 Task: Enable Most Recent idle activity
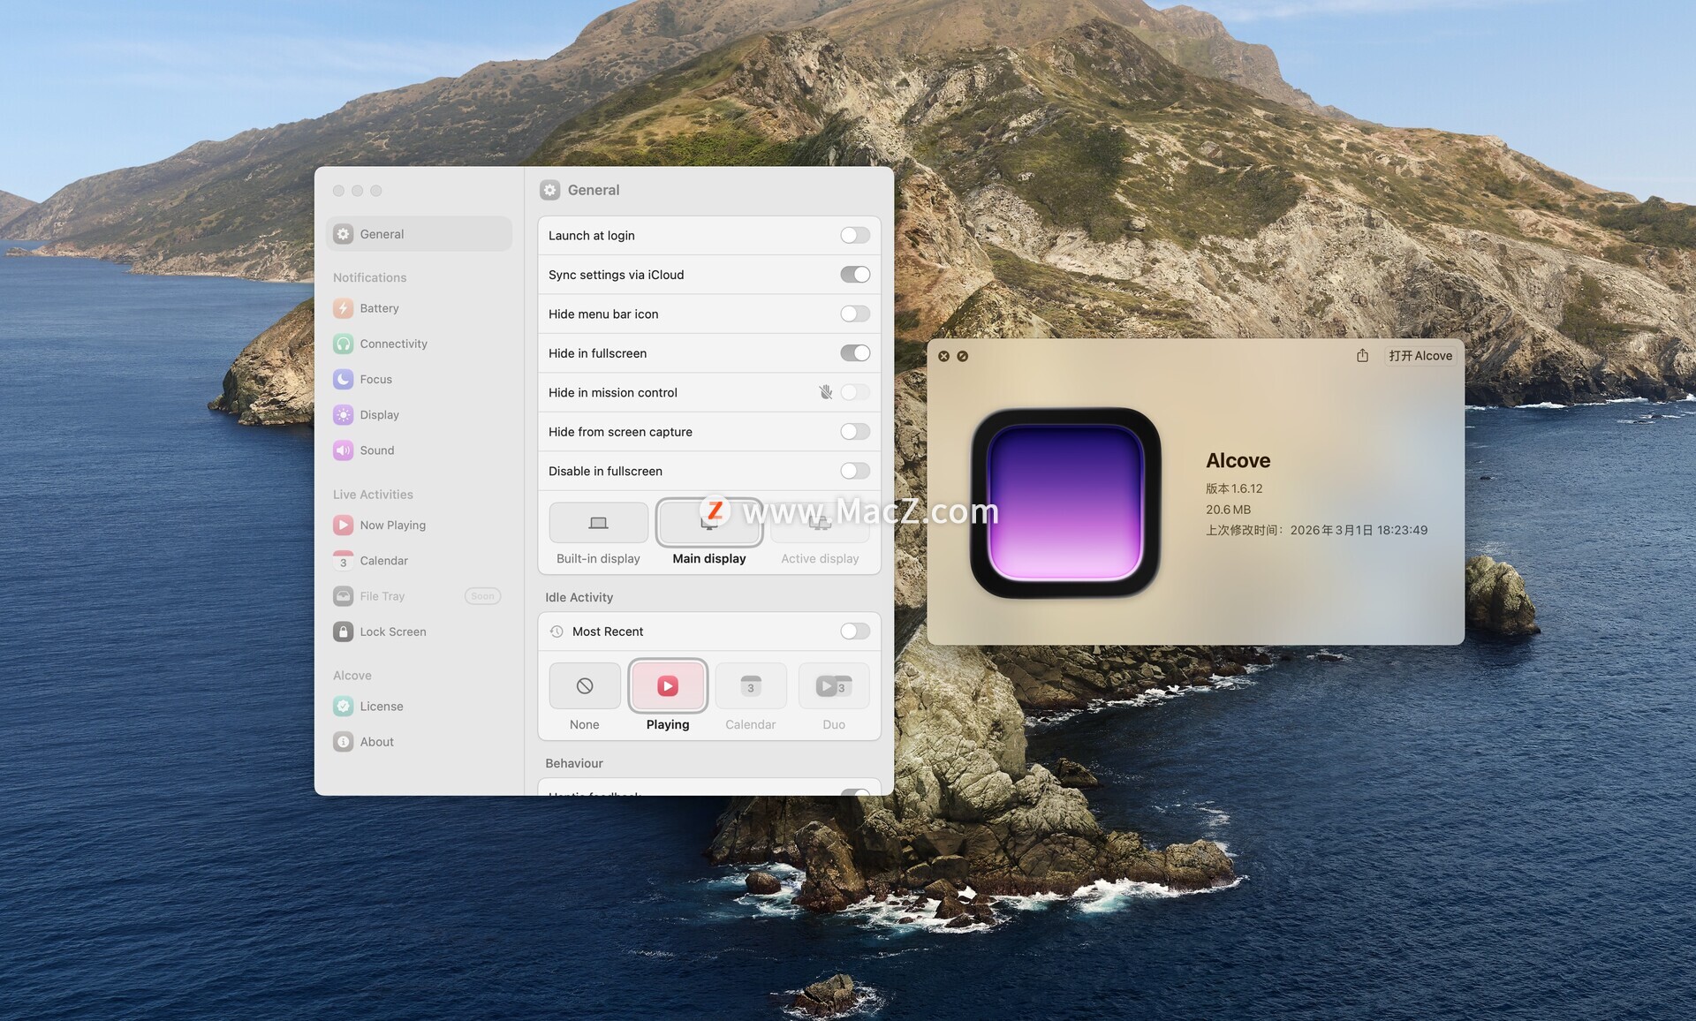click(854, 631)
